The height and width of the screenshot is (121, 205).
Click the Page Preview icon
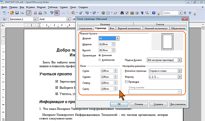point(45,13)
